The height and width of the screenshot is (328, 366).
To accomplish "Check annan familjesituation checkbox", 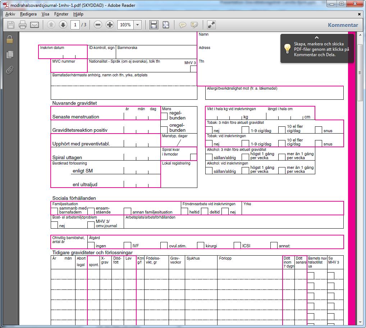I will (127, 211).
